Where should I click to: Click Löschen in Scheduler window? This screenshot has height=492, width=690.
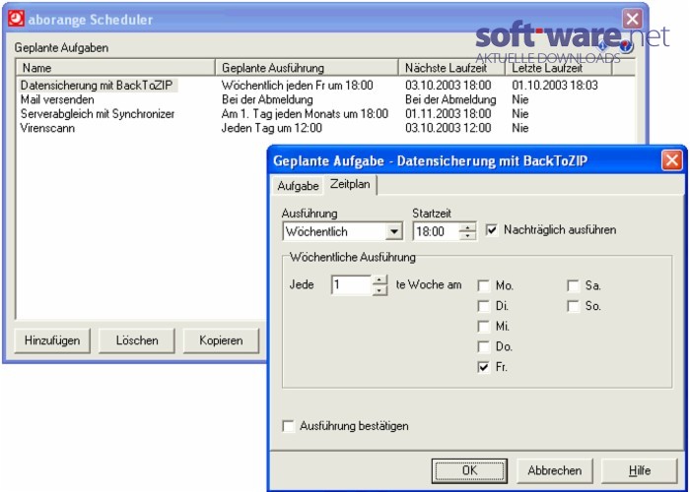tap(137, 340)
